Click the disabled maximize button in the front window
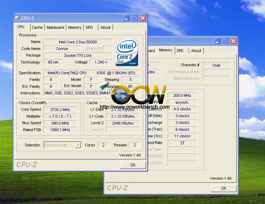Viewport: 265px width, 204px height. click(135, 18)
